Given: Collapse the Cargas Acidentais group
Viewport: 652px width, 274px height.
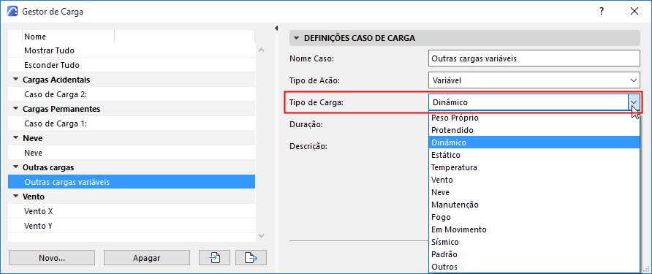Looking at the screenshot, I should click(x=16, y=80).
